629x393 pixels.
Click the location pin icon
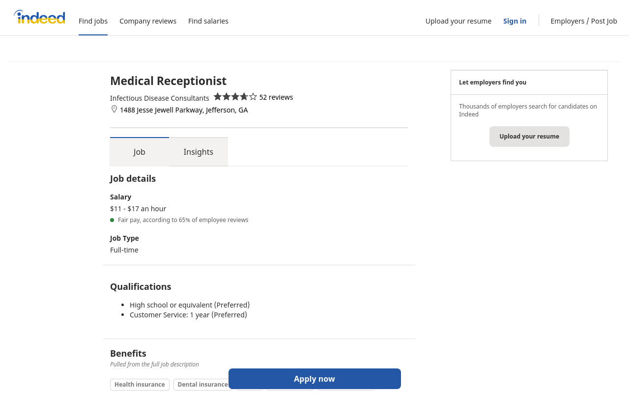point(114,109)
